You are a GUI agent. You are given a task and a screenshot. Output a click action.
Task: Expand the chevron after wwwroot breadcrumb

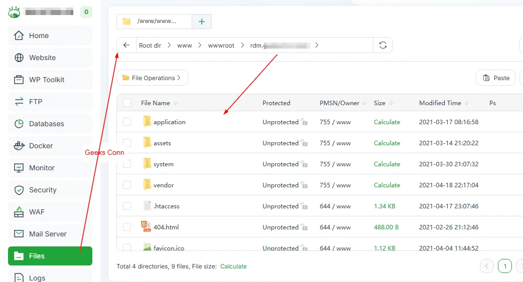(x=242, y=45)
